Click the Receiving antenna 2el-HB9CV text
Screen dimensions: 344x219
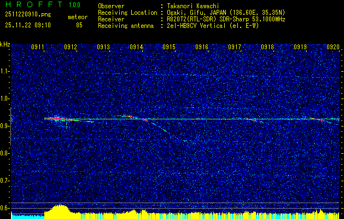pos(213,26)
